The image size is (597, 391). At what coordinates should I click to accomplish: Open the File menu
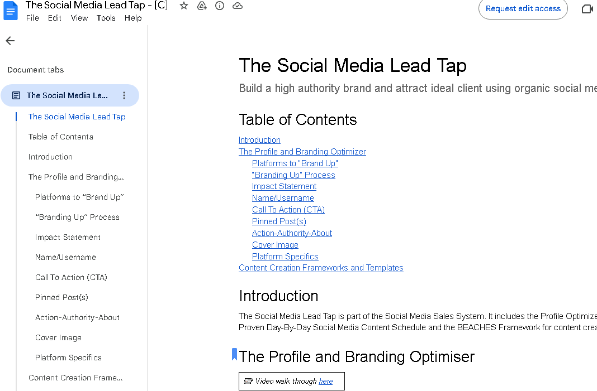pos(32,18)
